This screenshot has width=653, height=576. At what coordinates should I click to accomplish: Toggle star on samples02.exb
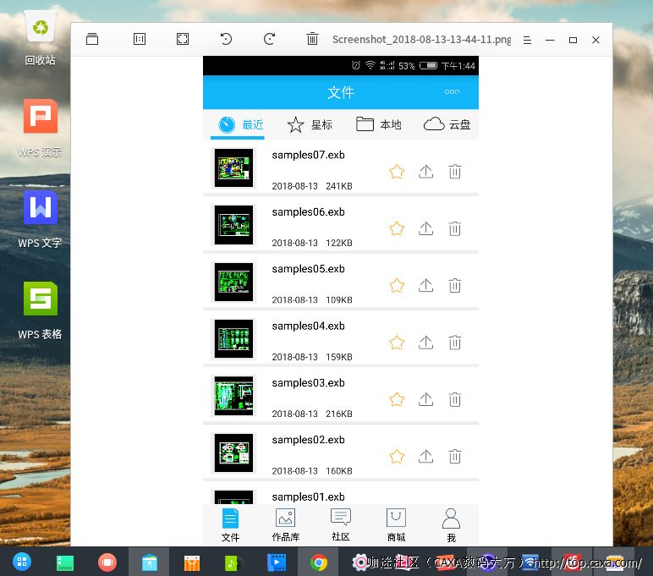click(397, 457)
